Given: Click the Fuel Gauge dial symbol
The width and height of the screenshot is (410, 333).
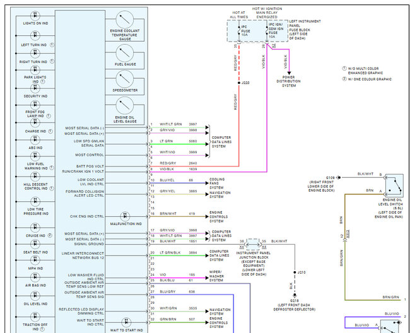Looking at the screenshot, I should point(125,53).
